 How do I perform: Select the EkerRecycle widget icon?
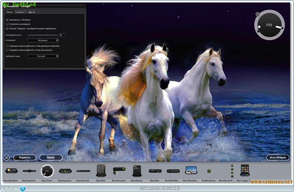pos(119,170)
